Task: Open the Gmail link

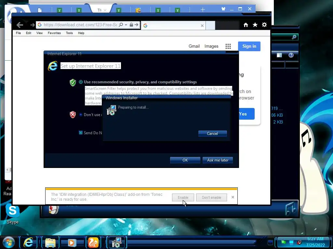Action: (194, 46)
